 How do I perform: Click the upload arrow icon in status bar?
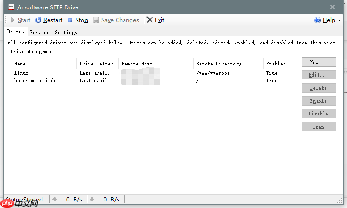[x=55, y=199]
